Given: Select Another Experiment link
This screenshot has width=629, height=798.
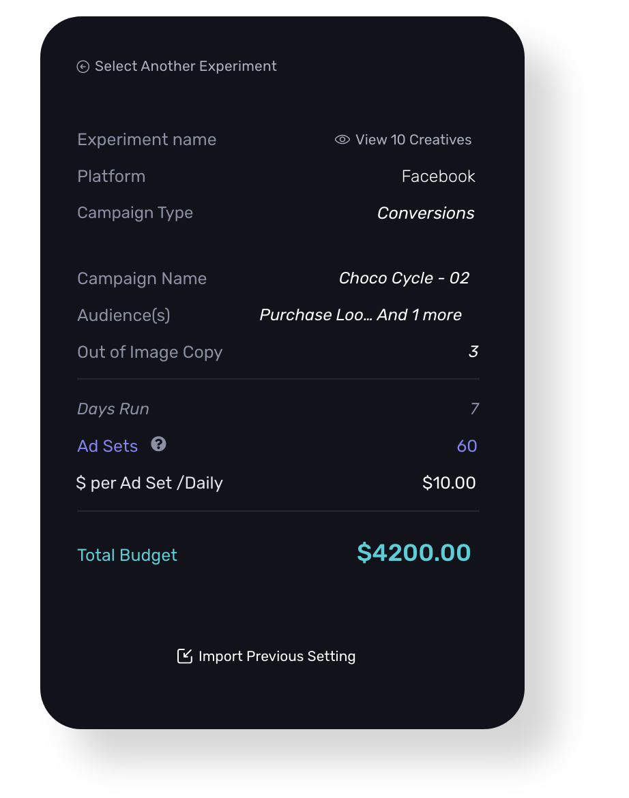Looking at the screenshot, I should click(x=186, y=66).
